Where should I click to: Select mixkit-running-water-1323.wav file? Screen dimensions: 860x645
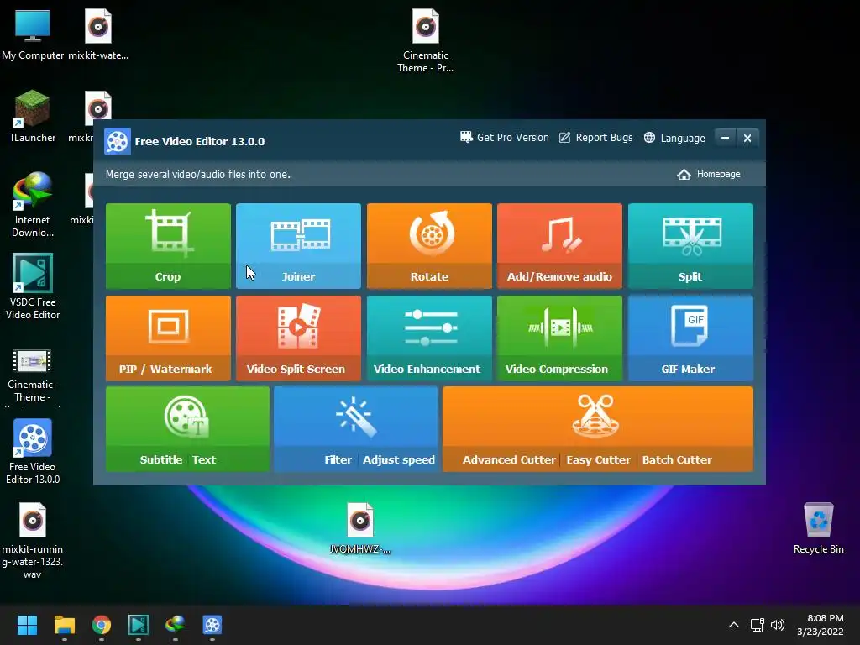pyautogui.click(x=33, y=541)
